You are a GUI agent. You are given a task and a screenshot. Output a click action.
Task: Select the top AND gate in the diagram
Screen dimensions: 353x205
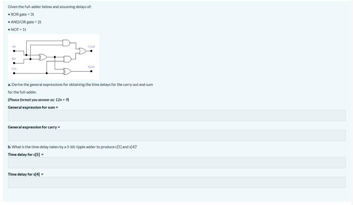click(67, 43)
